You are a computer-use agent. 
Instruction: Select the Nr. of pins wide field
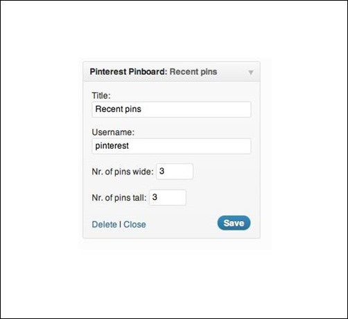point(175,172)
